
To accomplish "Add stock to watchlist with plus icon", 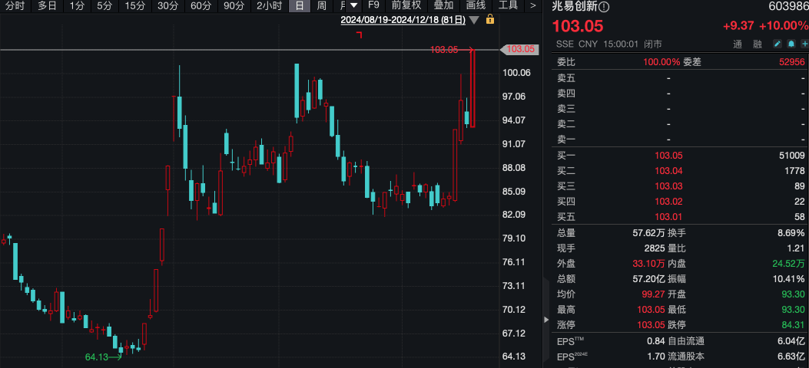I will tap(804, 44).
